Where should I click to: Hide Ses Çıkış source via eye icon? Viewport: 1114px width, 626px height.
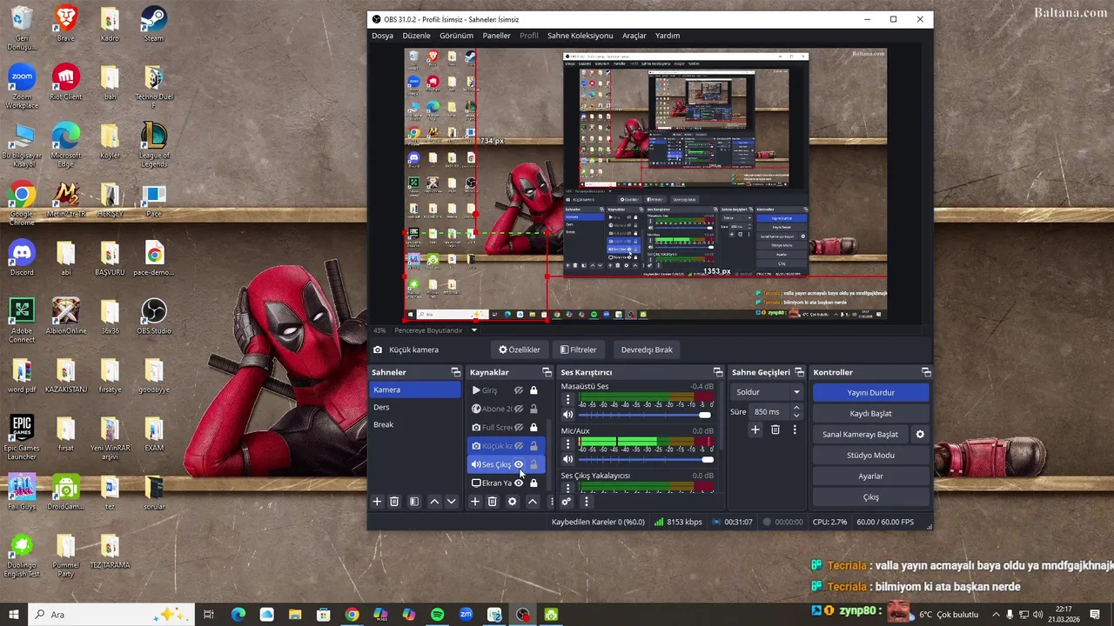coord(519,464)
